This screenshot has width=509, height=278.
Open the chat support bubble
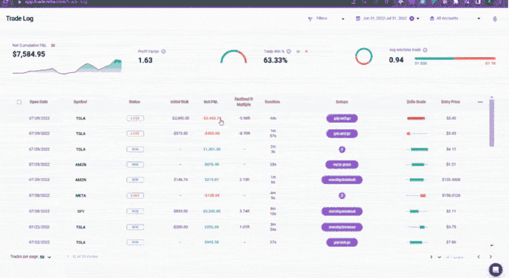pyautogui.click(x=495, y=269)
